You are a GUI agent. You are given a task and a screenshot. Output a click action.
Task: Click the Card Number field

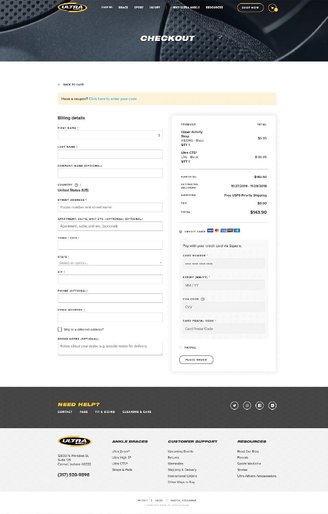point(224,264)
